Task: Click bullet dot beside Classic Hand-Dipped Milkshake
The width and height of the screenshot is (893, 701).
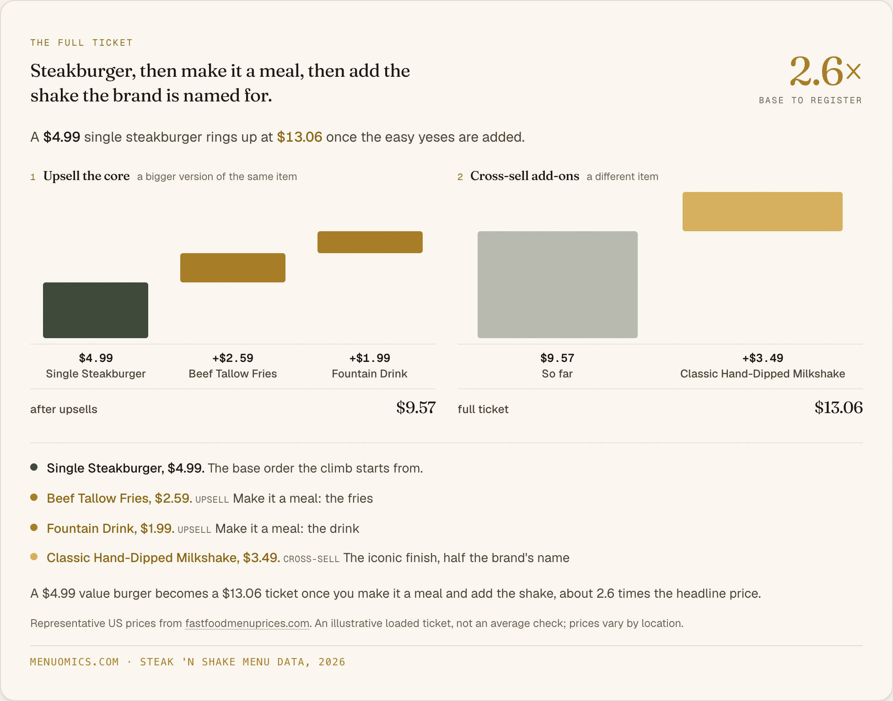Action: coord(34,557)
